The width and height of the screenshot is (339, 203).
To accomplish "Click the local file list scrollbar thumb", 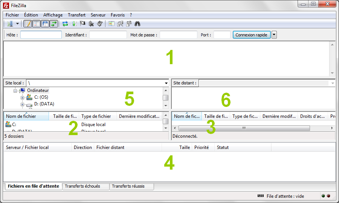I will (x=166, y=122).
